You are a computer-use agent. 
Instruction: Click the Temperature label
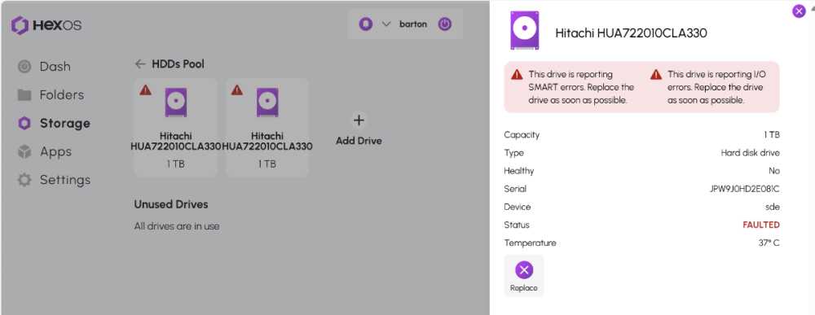pyautogui.click(x=531, y=243)
